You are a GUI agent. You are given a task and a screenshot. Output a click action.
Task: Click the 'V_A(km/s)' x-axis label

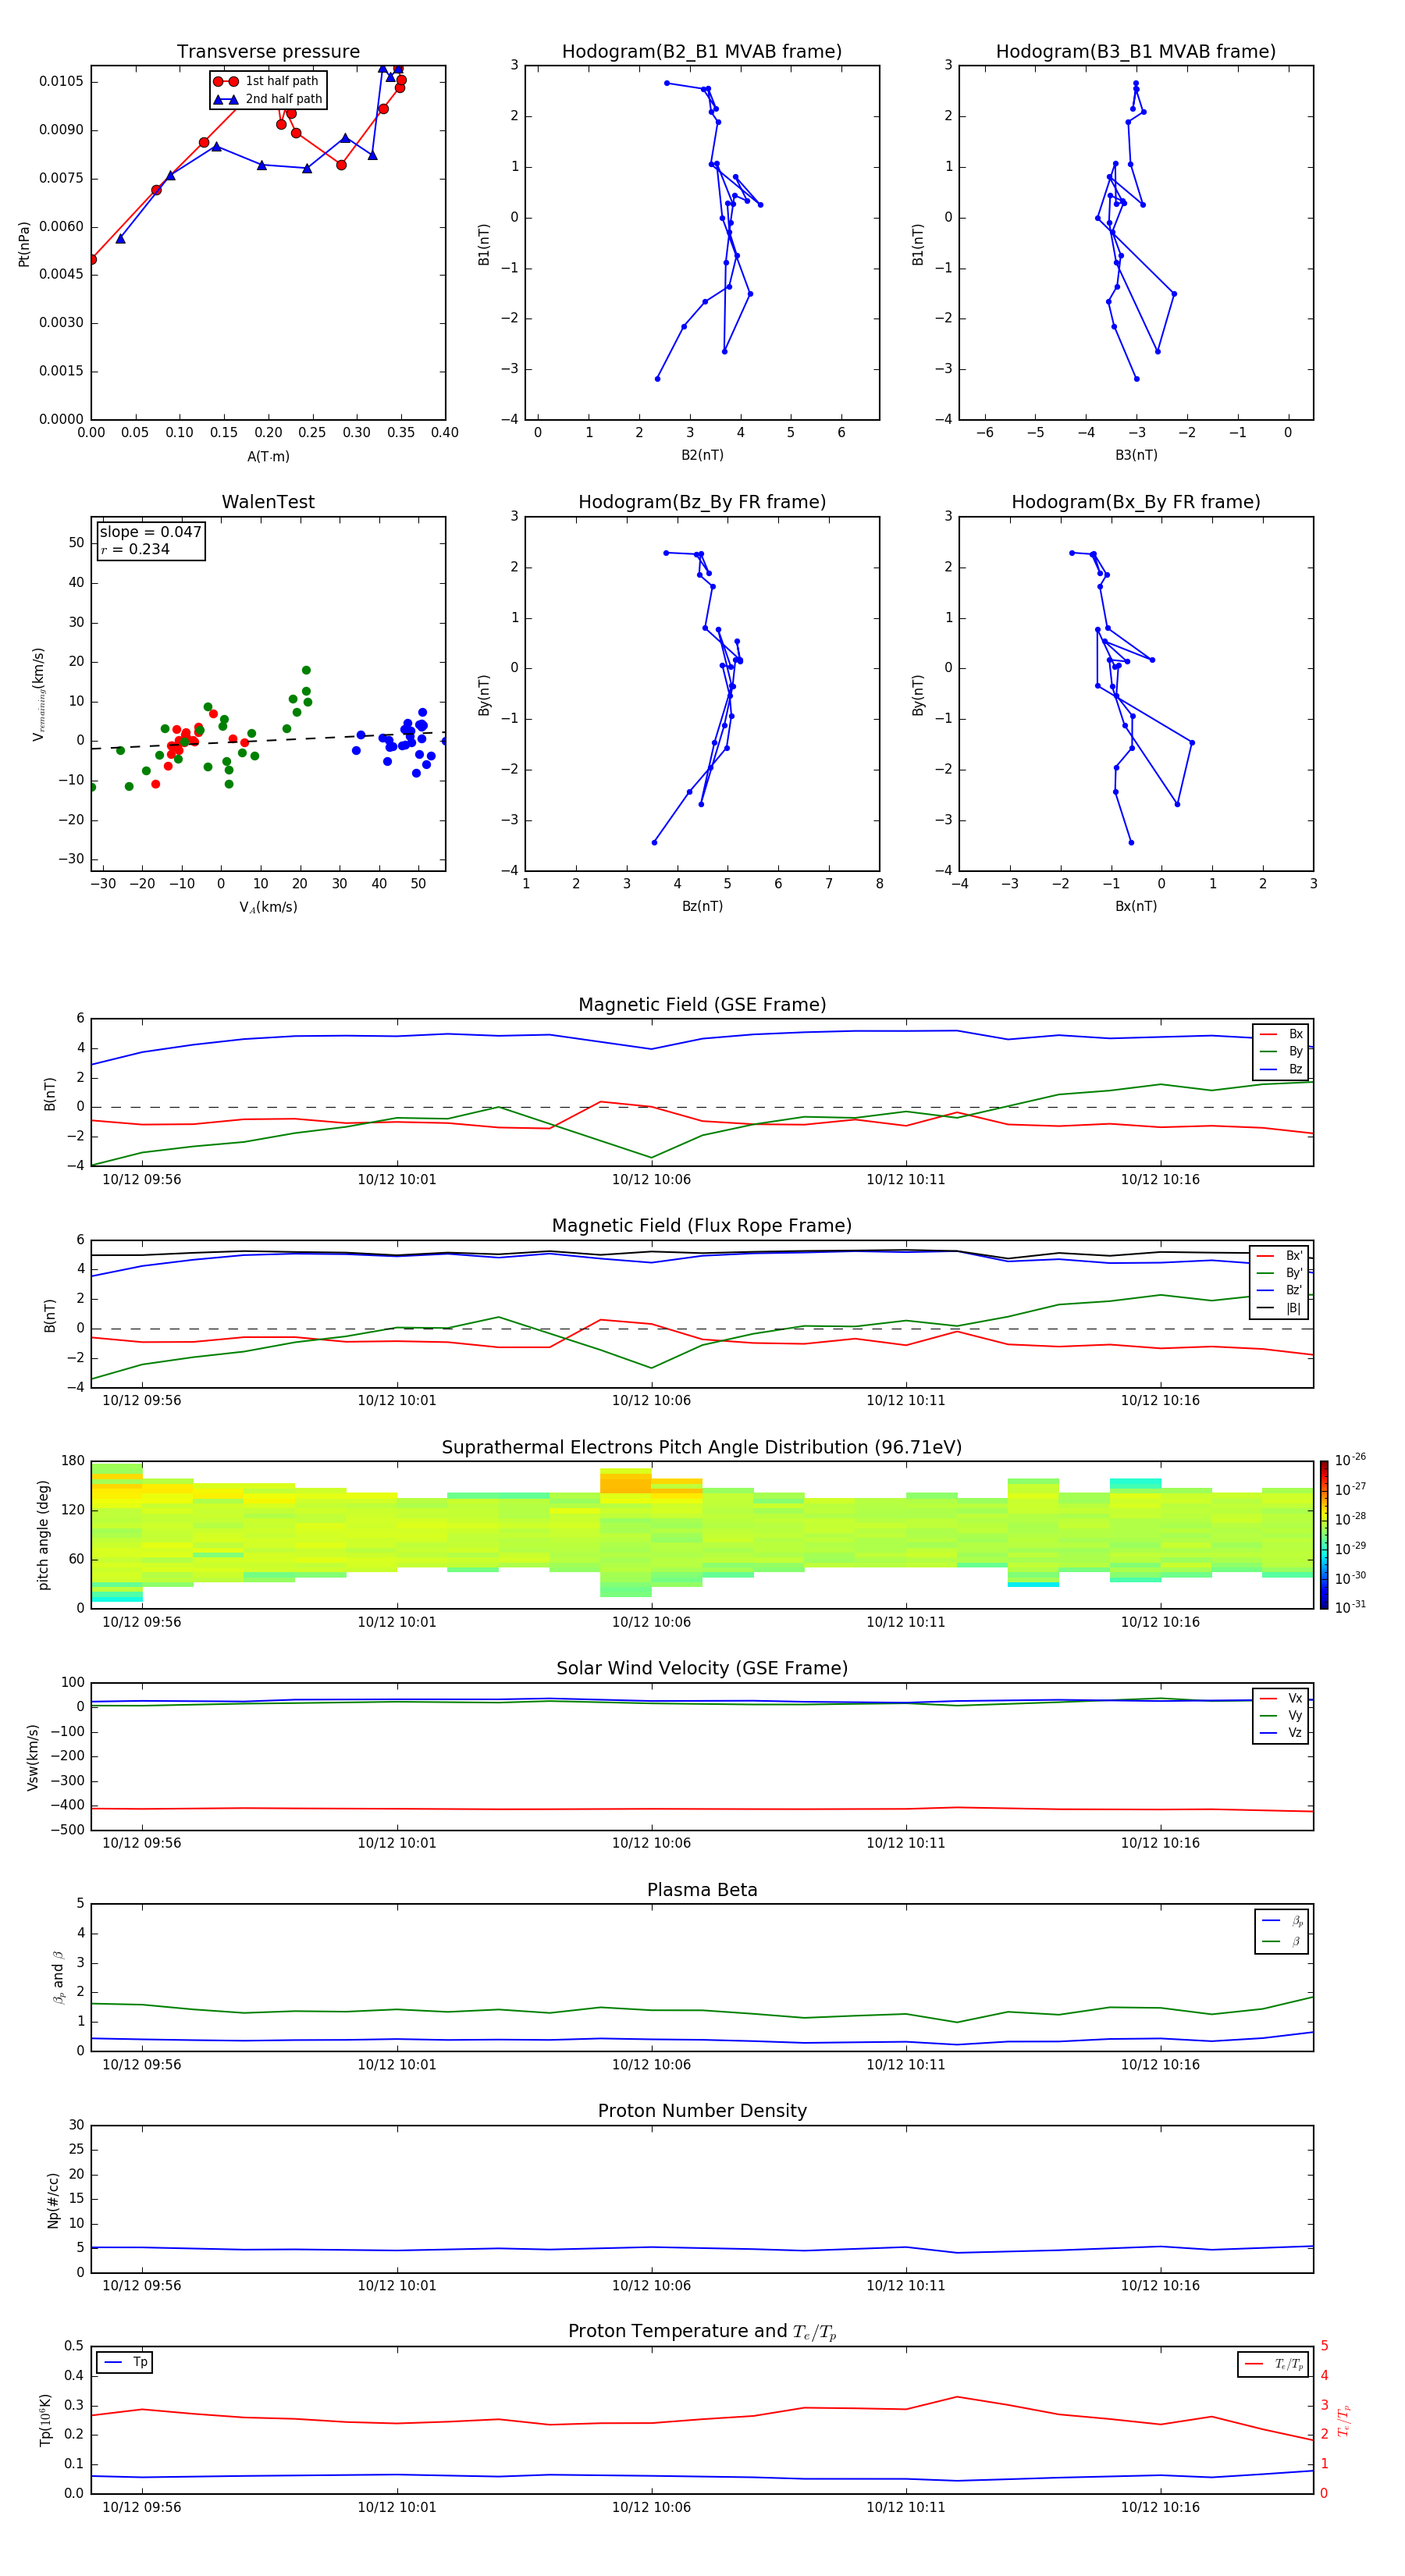pyautogui.click(x=268, y=907)
